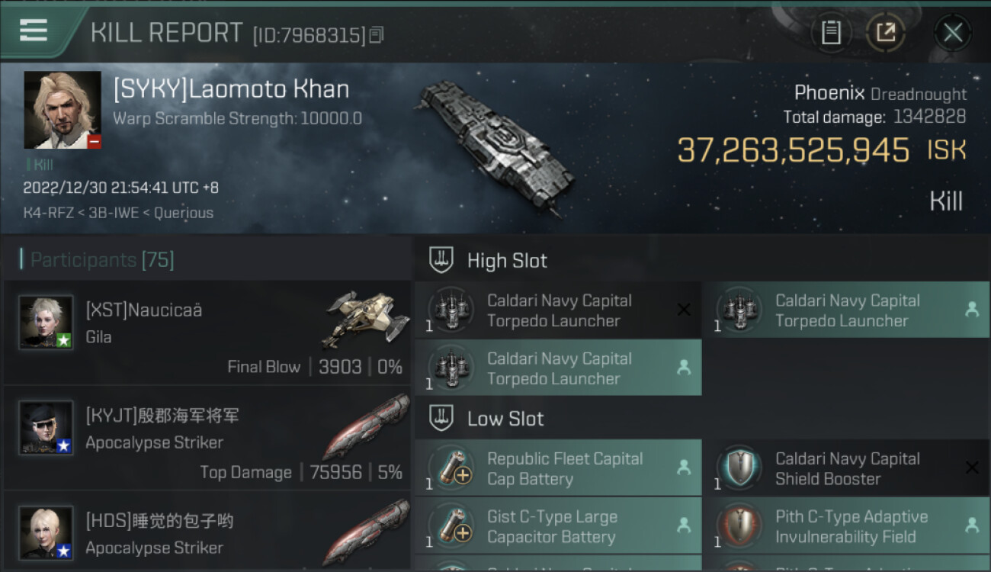Image resolution: width=991 pixels, height=572 pixels.
Task: Select the 殷郡海军将军 participant entry
Action: [206, 438]
